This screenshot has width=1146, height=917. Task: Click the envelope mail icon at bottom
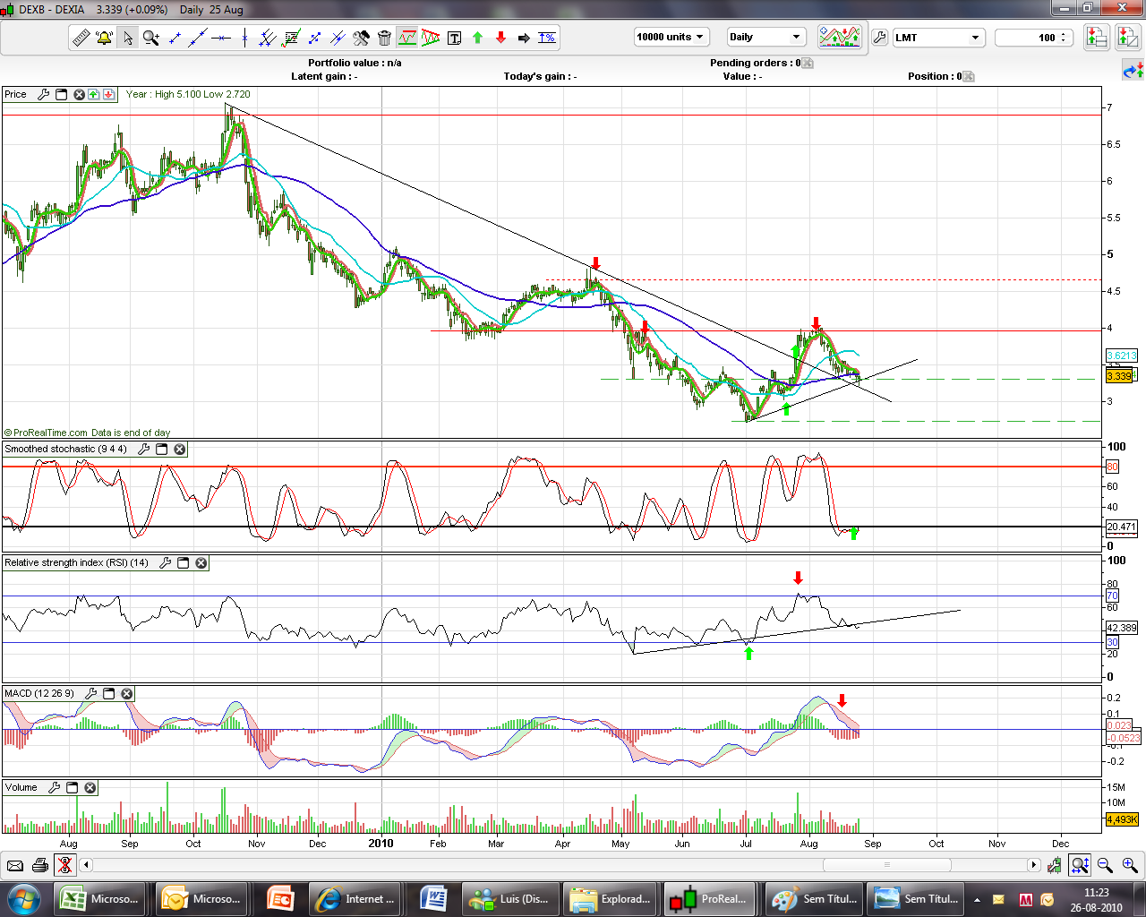point(15,865)
